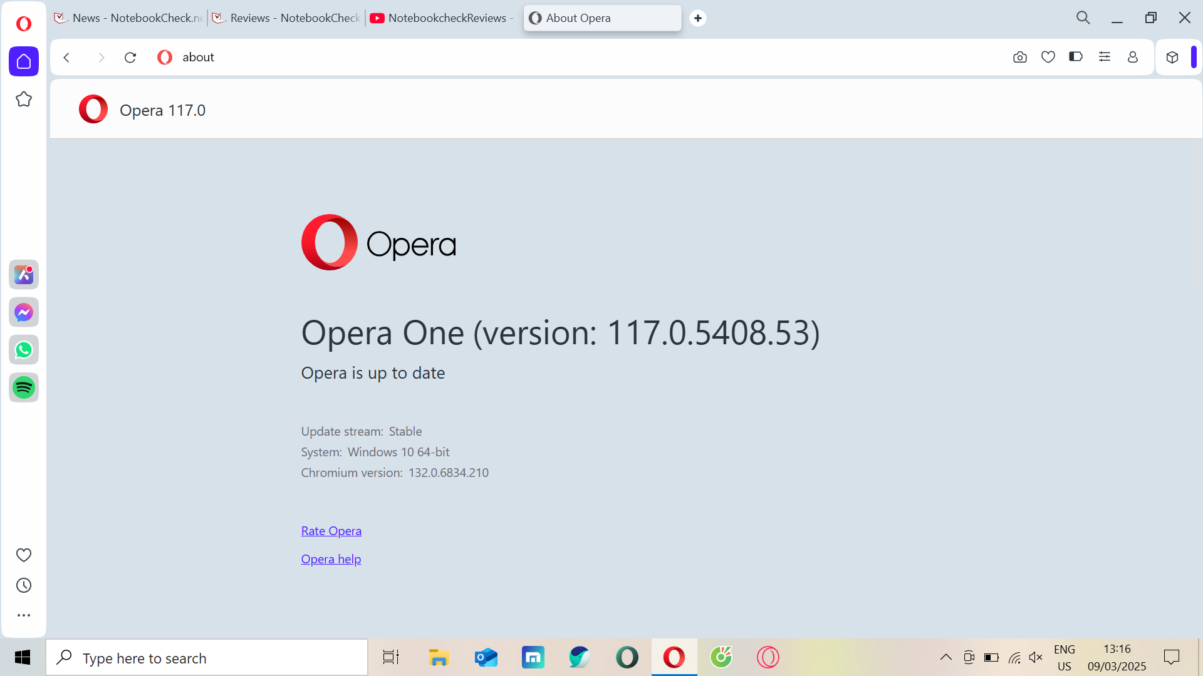Image resolution: width=1203 pixels, height=676 pixels.
Task: Open the Easy Setup sliders icon
Action: (x=1105, y=57)
